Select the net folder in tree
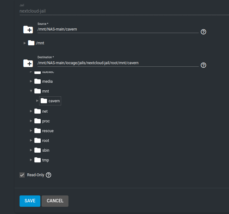This screenshot has height=214, width=229. tap(45, 111)
